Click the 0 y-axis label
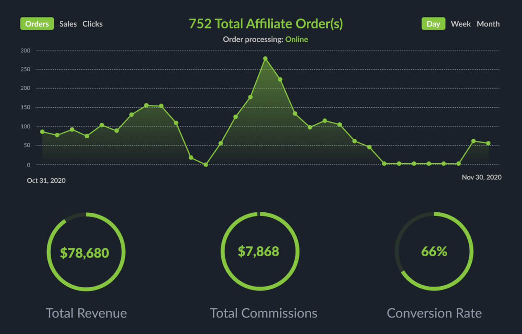 [28, 165]
